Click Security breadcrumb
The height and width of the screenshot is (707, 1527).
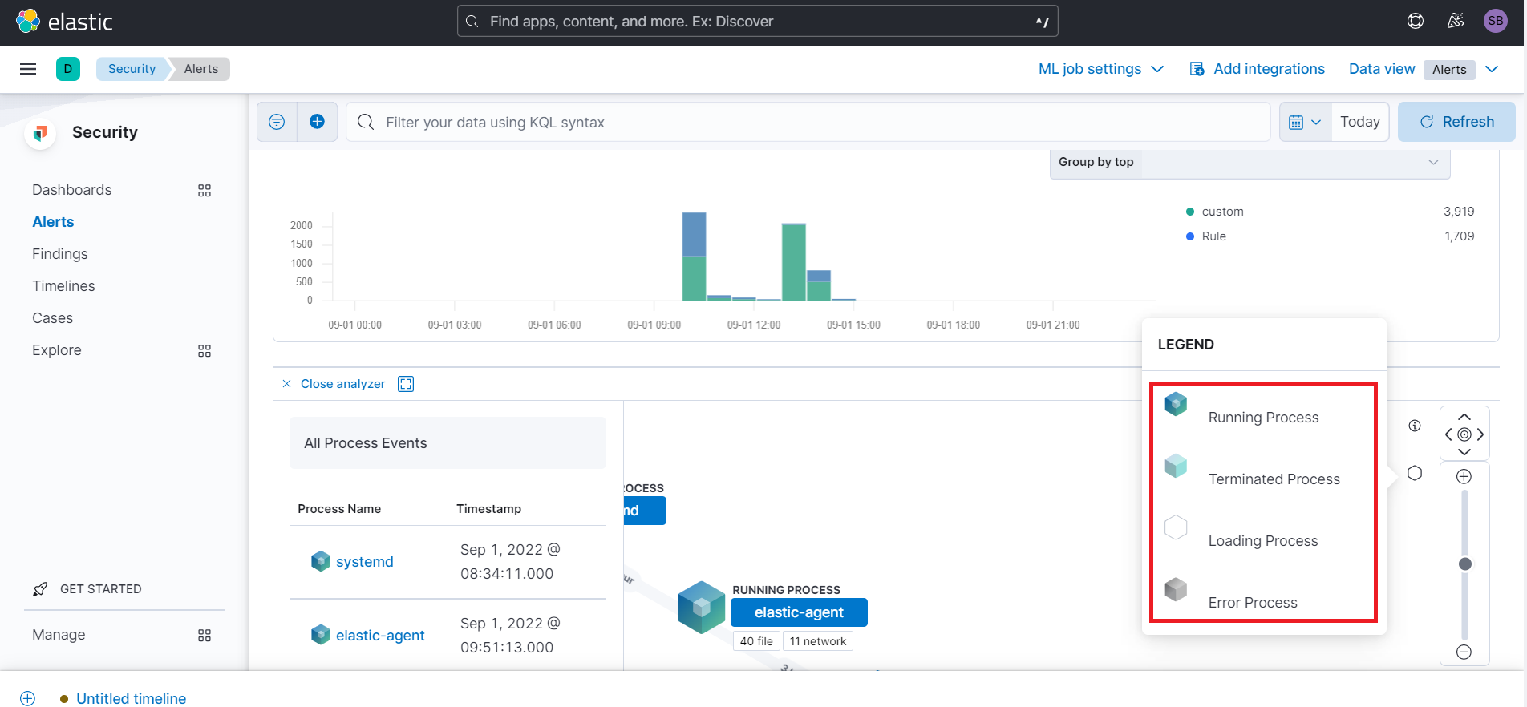pyautogui.click(x=132, y=69)
